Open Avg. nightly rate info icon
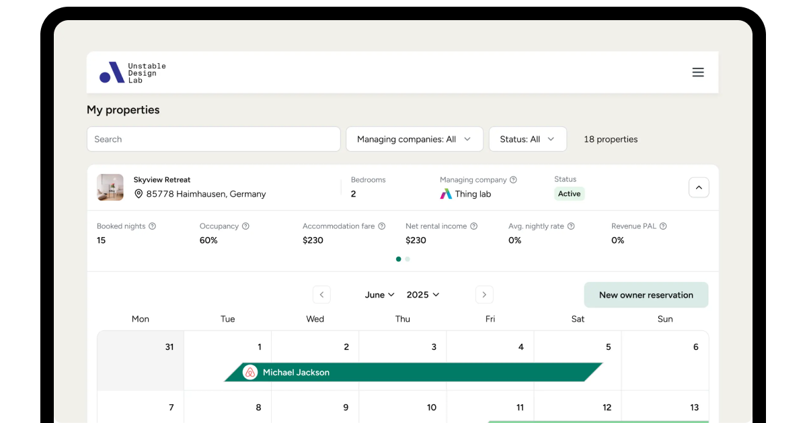 (571, 226)
